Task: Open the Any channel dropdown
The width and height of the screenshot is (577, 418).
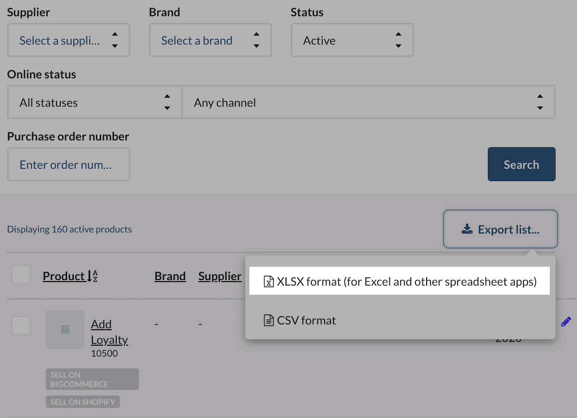Action: 368,102
